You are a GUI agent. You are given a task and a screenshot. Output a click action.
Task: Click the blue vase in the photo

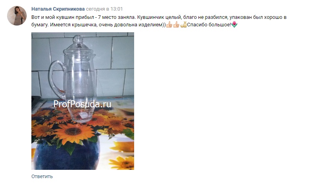[66, 155]
